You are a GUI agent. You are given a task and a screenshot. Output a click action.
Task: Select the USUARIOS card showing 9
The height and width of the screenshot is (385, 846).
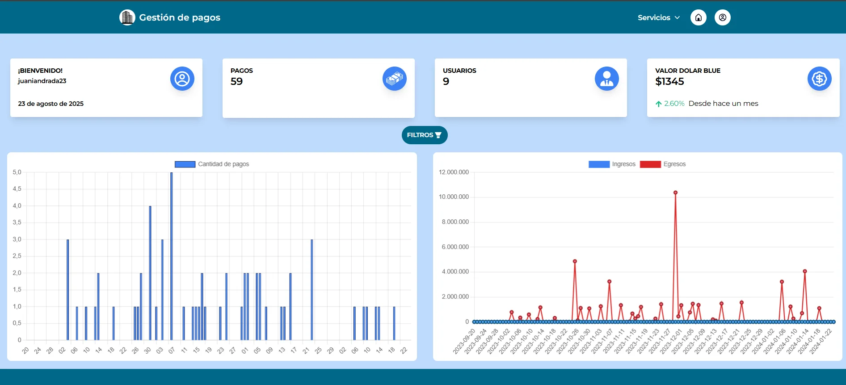(x=530, y=88)
